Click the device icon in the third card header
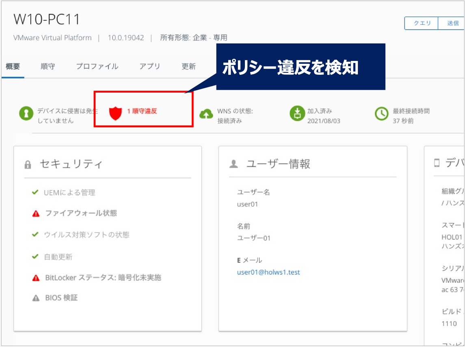Screen dimensions: 465x347 point(437,163)
